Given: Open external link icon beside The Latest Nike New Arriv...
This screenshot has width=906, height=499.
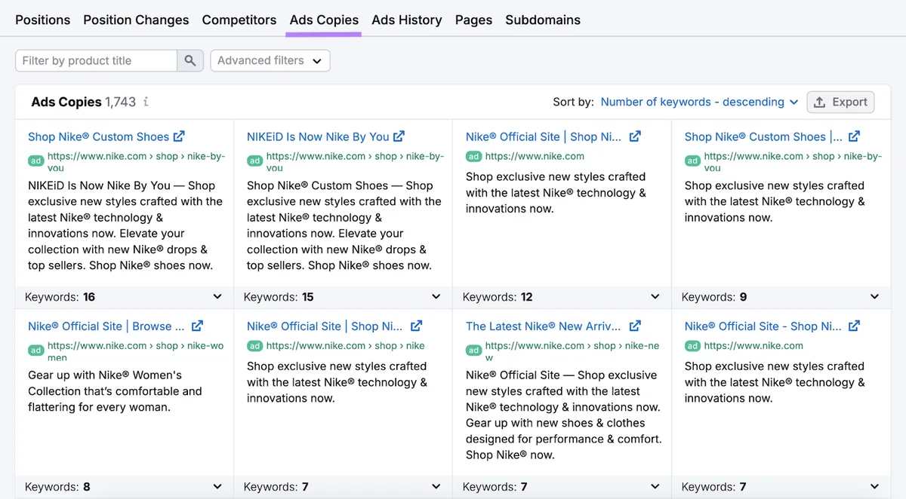Looking at the screenshot, I should 635,326.
